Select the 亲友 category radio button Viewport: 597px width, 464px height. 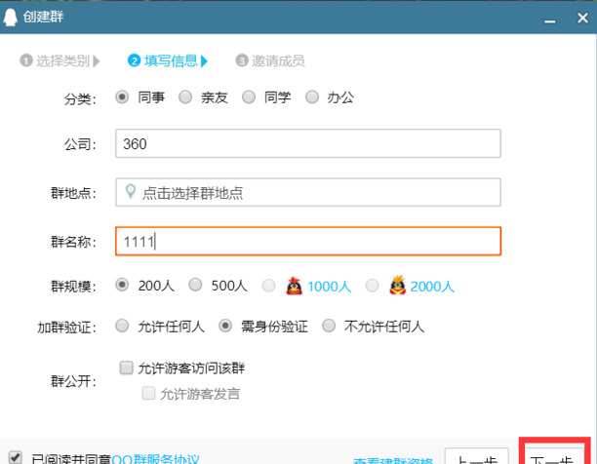point(185,97)
